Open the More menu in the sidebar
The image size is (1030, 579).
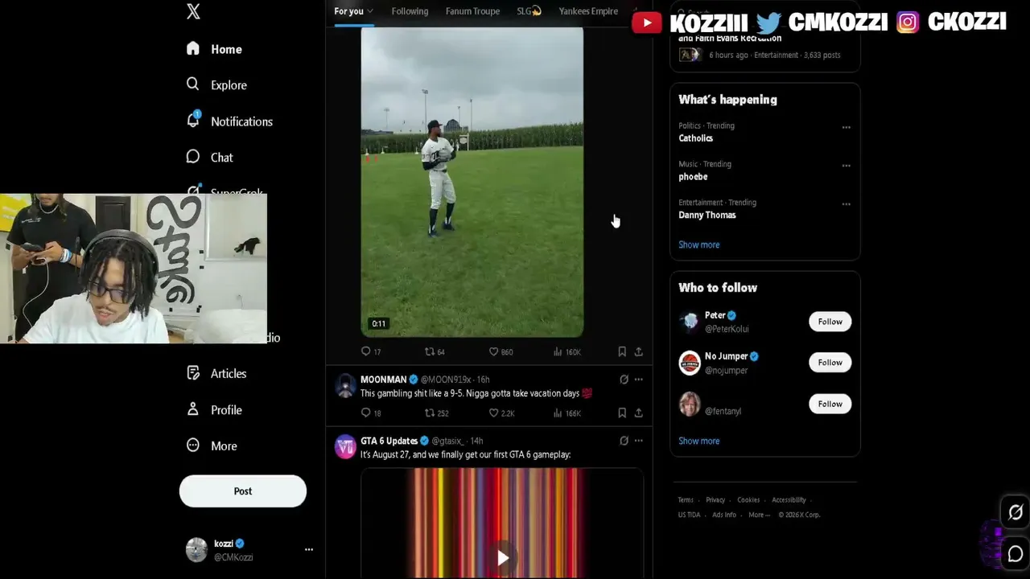(x=211, y=446)
